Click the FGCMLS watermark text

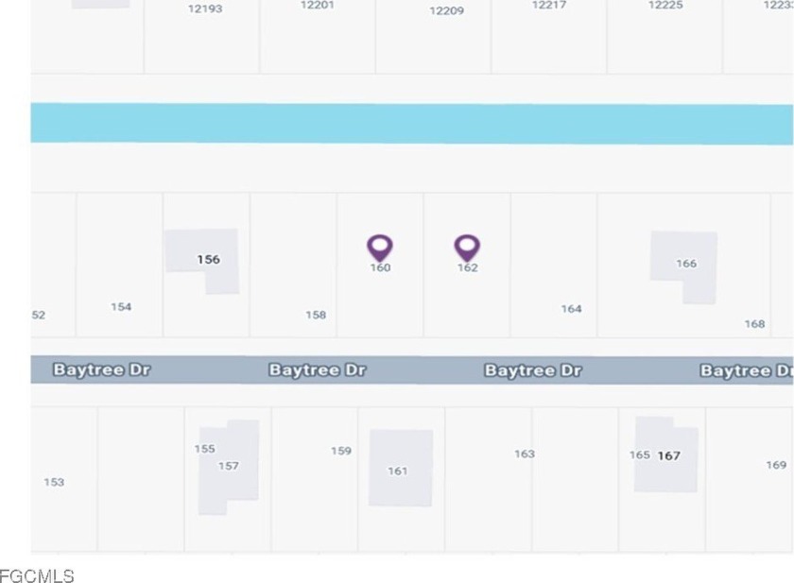(x=37, y=574)
